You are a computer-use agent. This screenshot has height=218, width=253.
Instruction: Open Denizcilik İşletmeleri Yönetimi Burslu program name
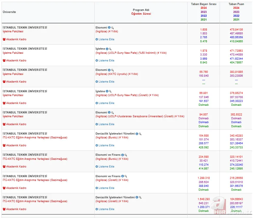coord(115,134)
